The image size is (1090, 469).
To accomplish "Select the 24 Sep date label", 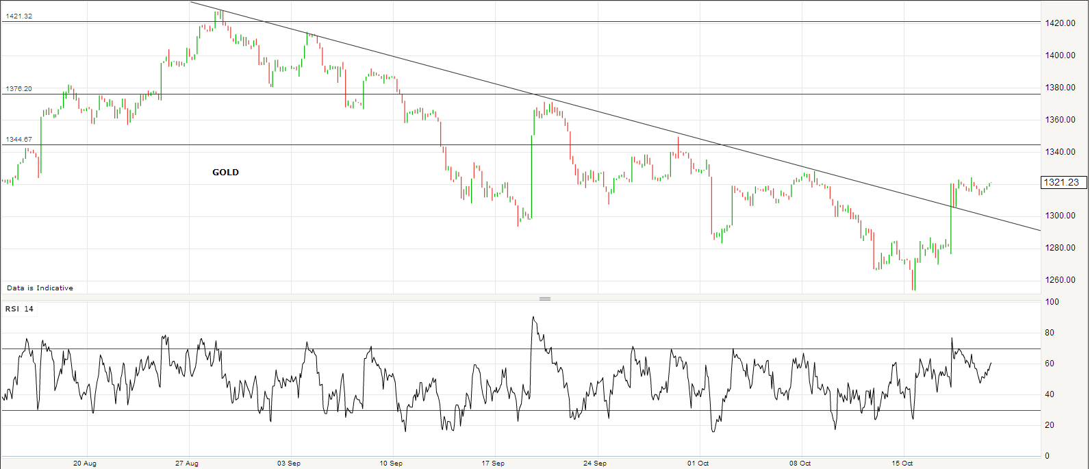I will [x=595, y=464].
